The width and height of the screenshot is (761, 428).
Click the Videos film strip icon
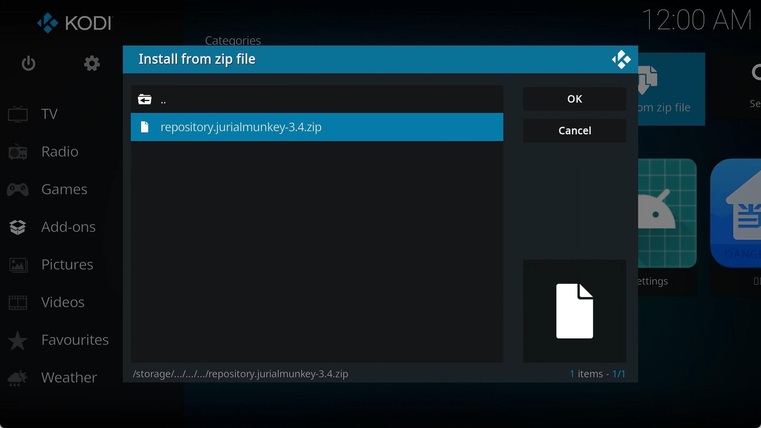point(18,303)
